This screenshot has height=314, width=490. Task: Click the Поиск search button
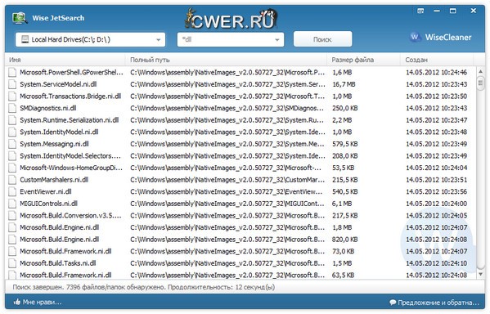pyautogui.click(x=322, y=39)
